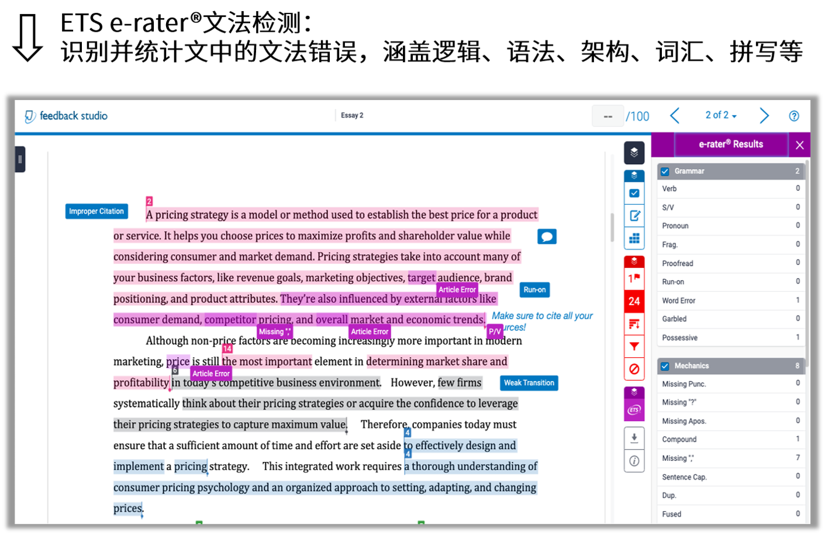The height and width of the screenshot is (535, 825).
Task: Select the Sentence Cap. row
Action: coord(731,477)
